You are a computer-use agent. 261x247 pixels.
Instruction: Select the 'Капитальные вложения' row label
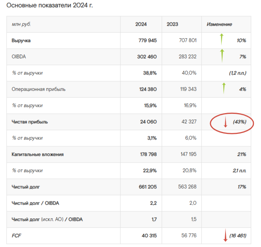pos(37,154)
